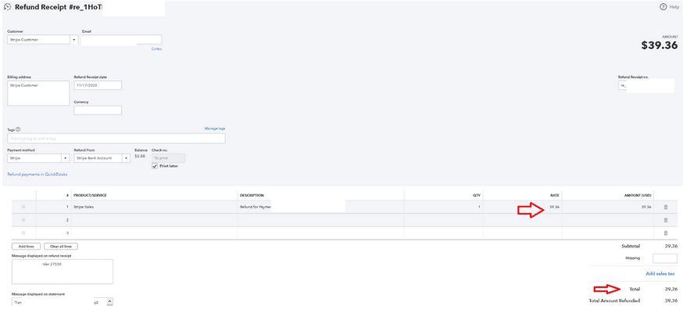The image size is (683, 309).
Task: Click the Amount (USD) cell in line 1
Action: coord(608,207)
